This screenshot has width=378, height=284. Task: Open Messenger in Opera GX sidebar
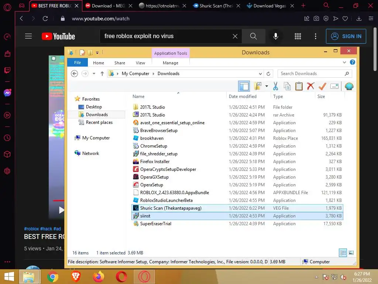7,93
